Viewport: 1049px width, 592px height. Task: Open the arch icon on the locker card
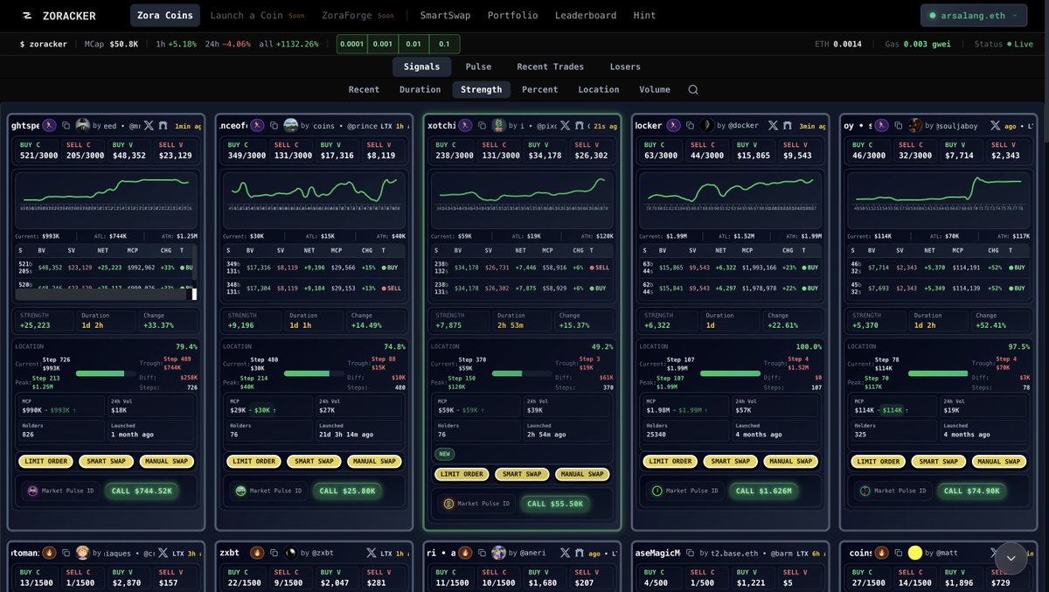click(x=787, y=126)
